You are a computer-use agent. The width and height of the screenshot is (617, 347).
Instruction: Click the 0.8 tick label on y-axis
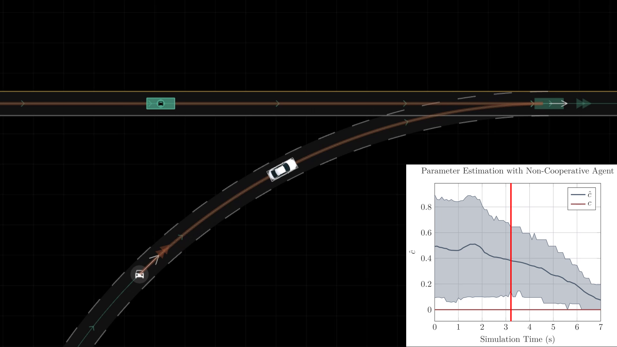pyautogui.click(x=426, y=207)
